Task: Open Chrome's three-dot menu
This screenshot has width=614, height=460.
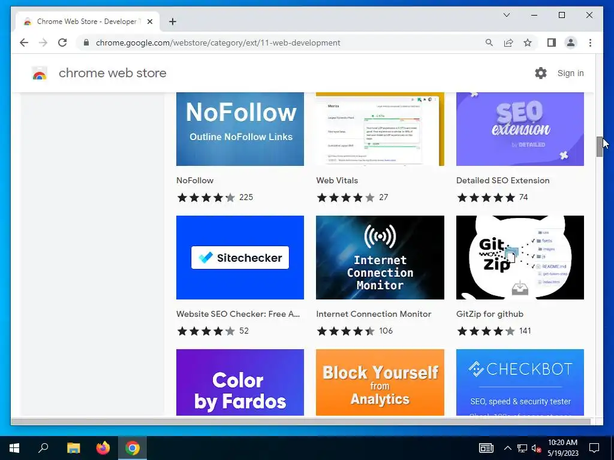Action: pyautogui.click(x=590, y=43)
